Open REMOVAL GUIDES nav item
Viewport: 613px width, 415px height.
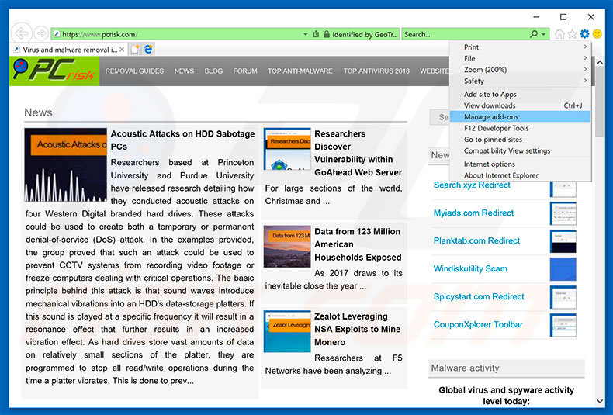coord(134,71)
